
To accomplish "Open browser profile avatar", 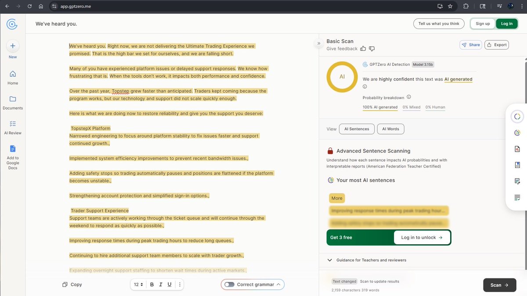I will (x=511, y=7).
